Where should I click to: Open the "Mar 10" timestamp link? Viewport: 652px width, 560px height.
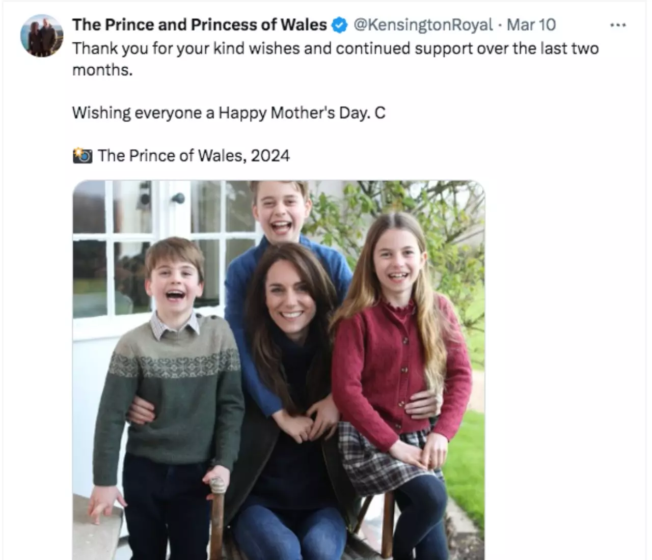(531, 25)
